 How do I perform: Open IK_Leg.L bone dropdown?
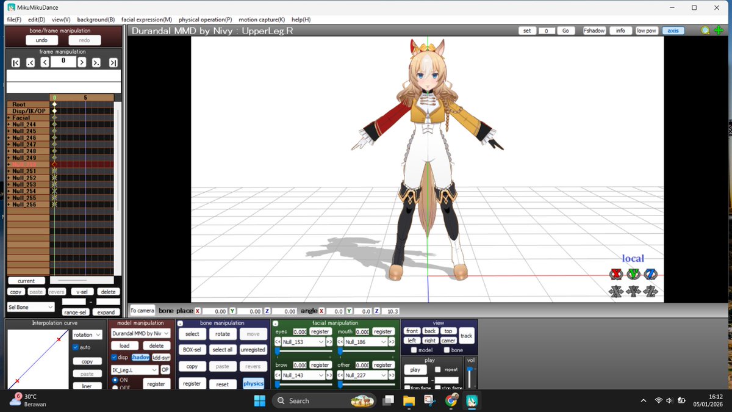pyautogui.click(x=135, y=370)
